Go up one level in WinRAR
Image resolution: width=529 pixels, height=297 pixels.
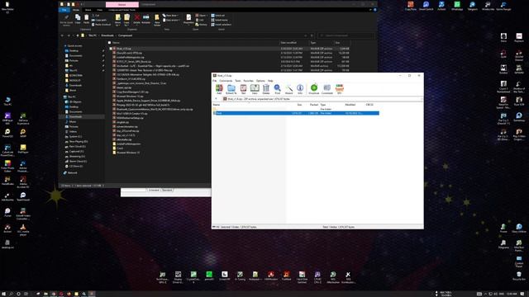tap(216, 99)
